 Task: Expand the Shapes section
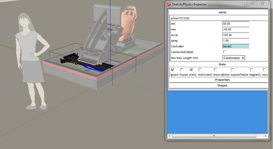(222, 85)
